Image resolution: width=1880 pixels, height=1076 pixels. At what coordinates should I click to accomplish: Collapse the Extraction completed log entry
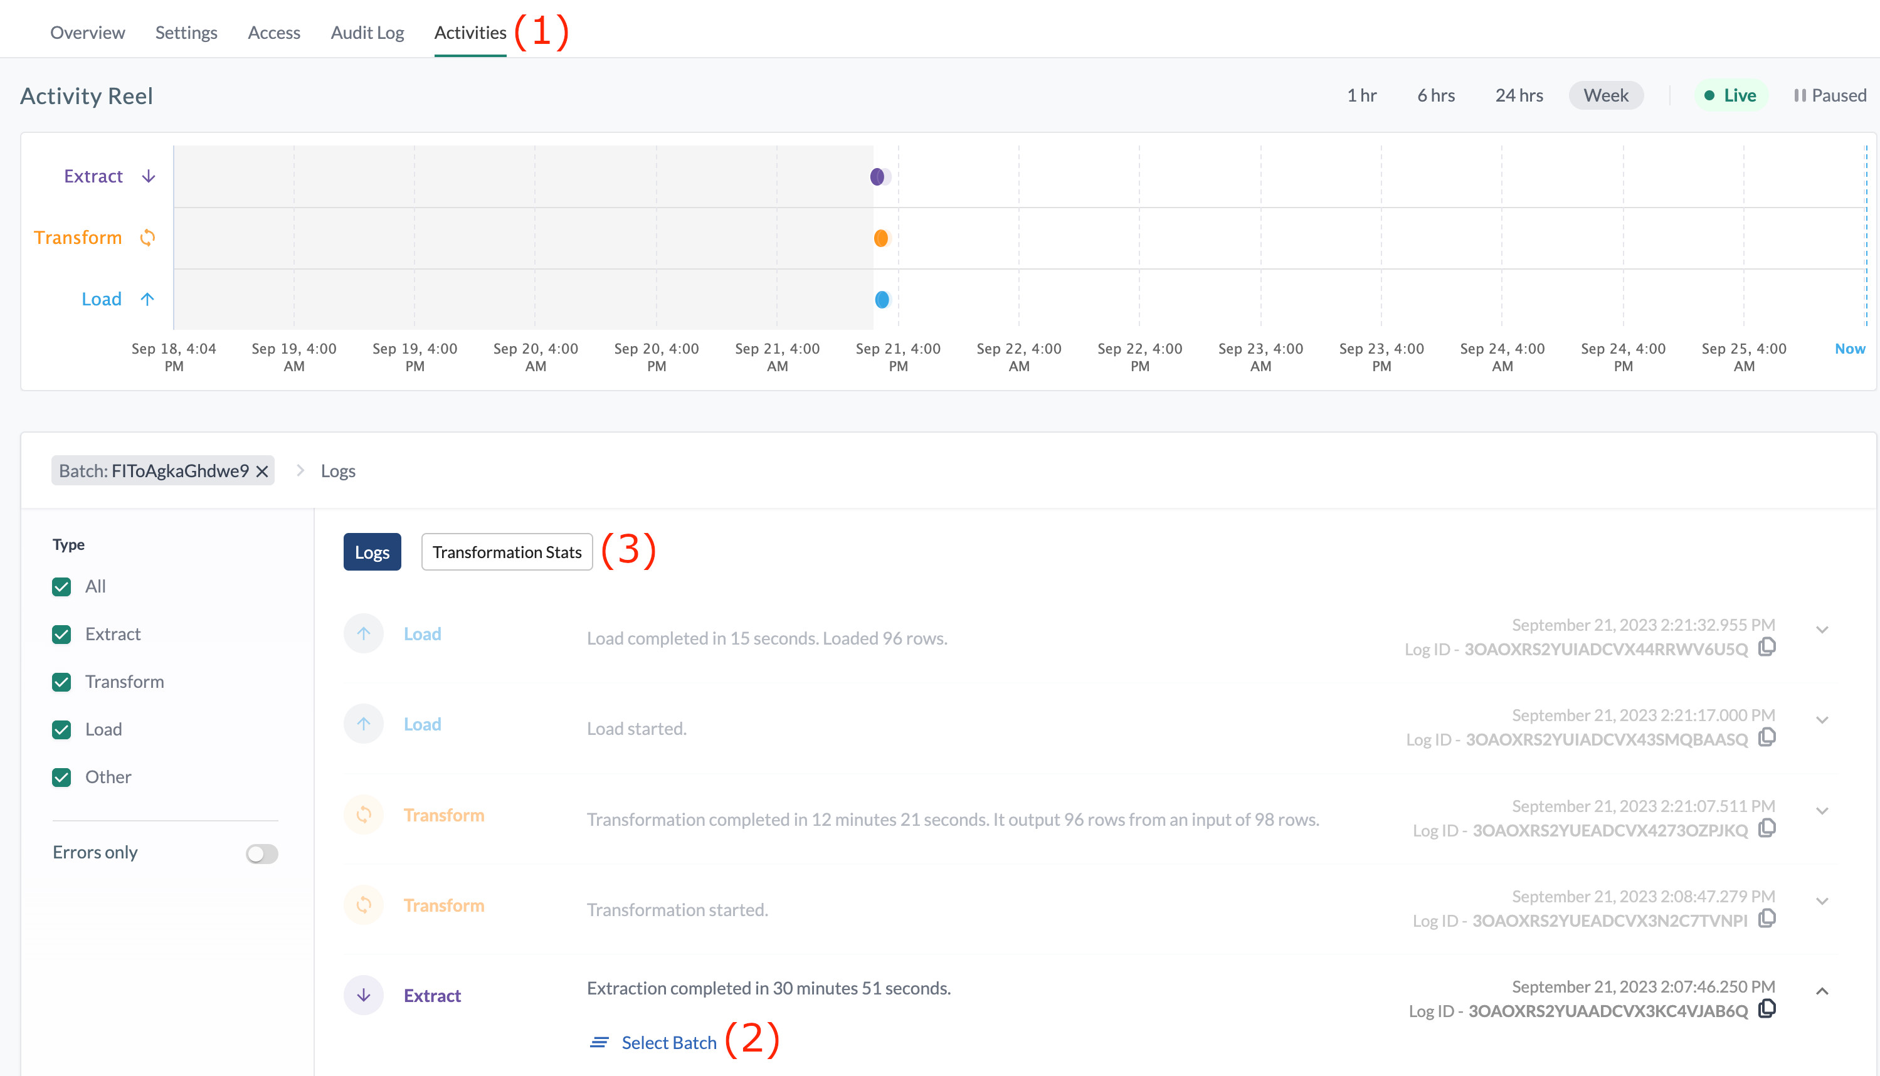1822,991
